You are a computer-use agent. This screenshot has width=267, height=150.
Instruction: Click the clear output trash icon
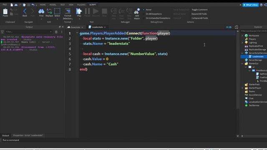(x=56, y=32)
